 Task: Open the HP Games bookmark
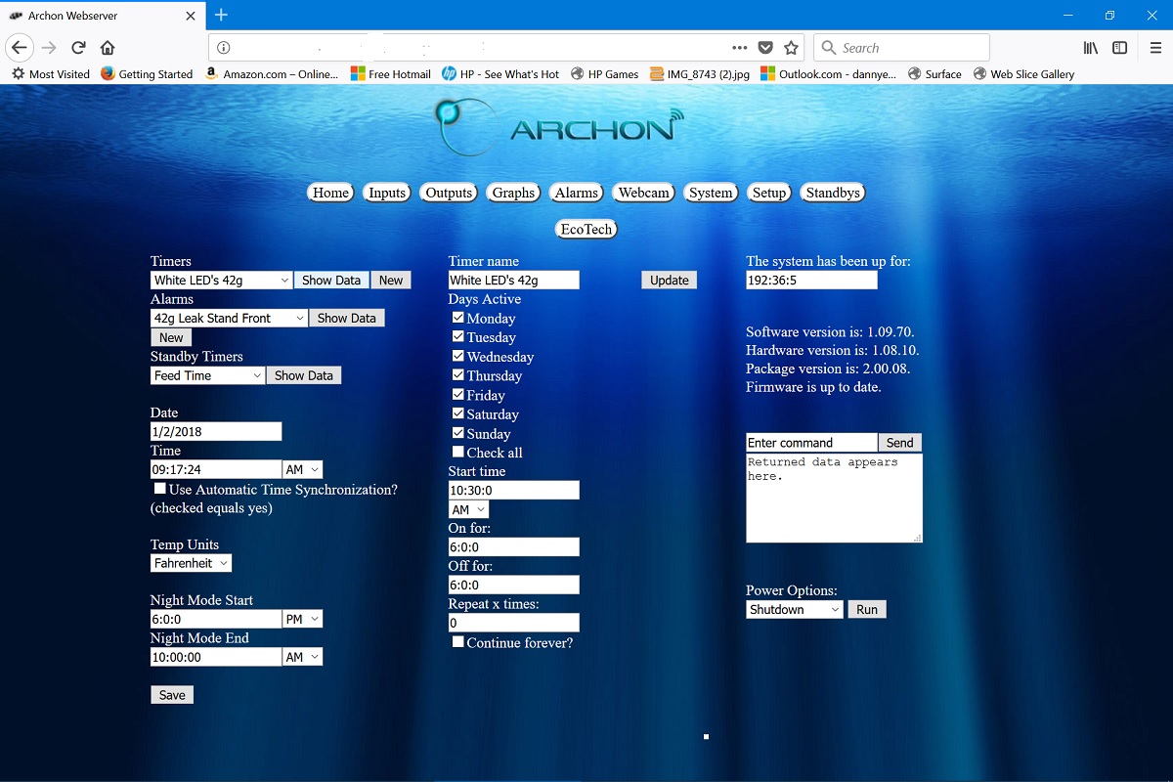(x=604, y=74)
